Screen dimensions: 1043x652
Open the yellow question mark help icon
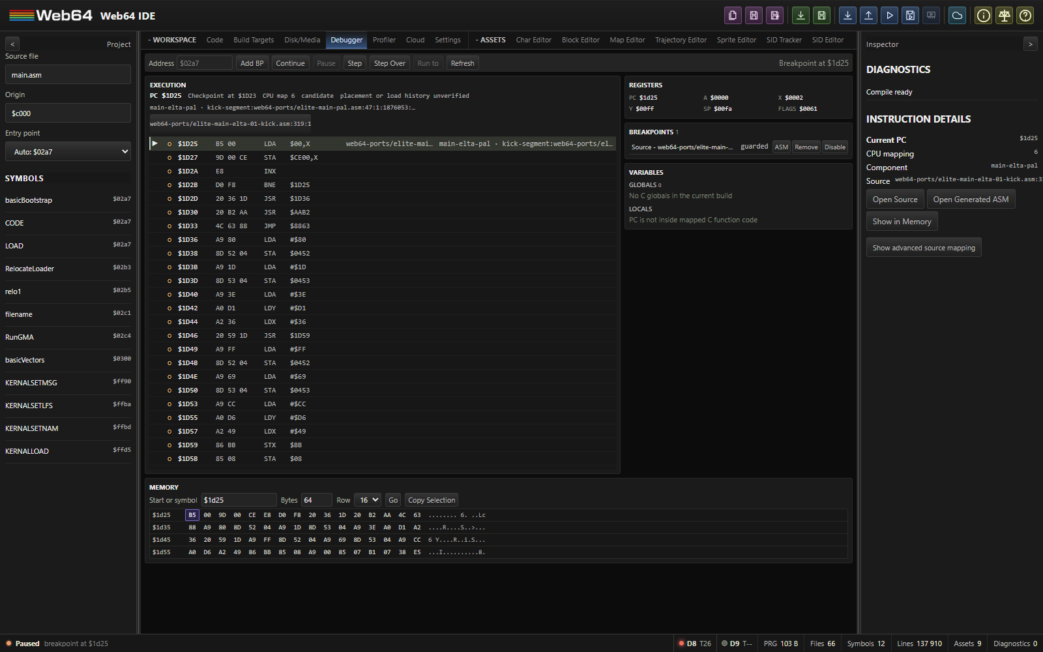pyautogui.click(x=1025, y=16)
